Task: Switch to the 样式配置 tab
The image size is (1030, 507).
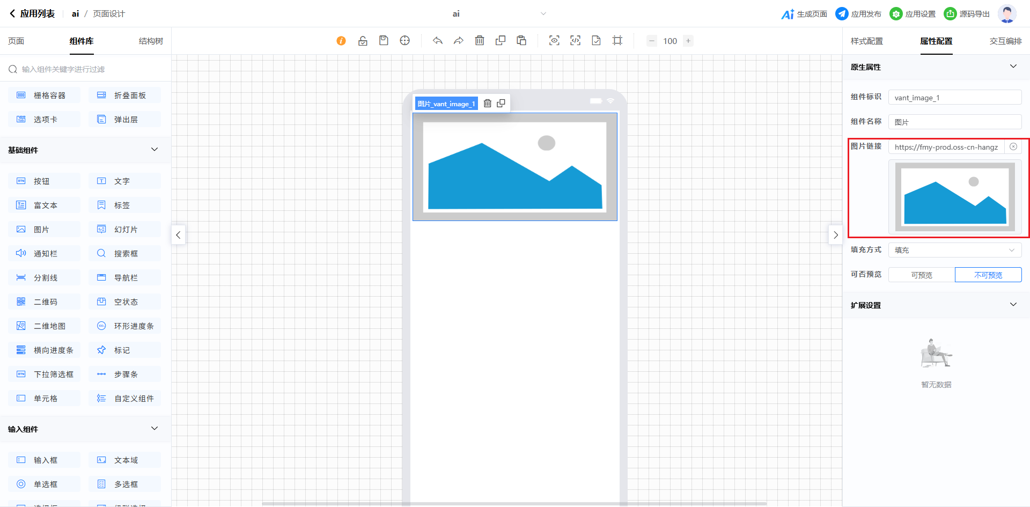Action: pyautogui.click(x=866, y=41)
